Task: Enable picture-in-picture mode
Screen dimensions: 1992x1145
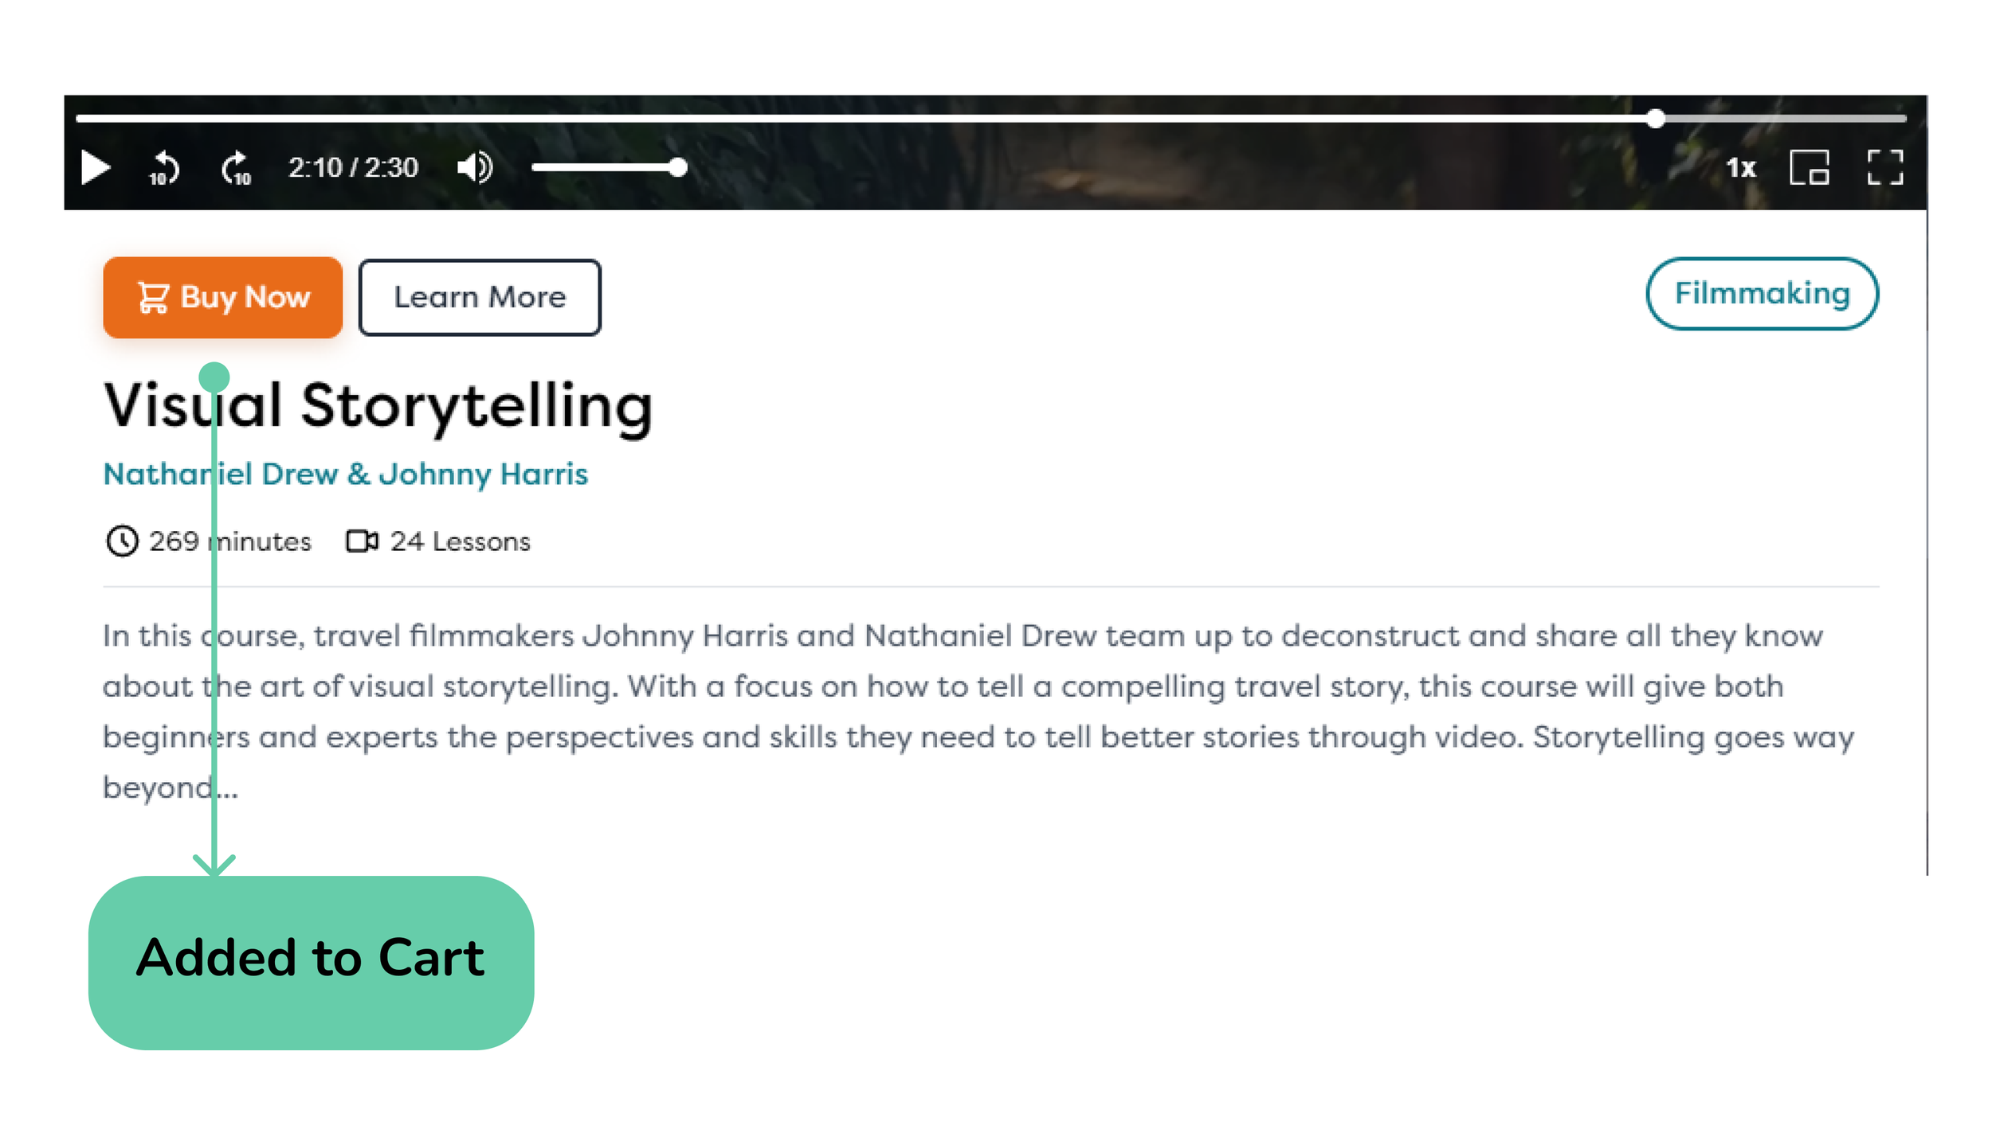Action: (1809, 168)
